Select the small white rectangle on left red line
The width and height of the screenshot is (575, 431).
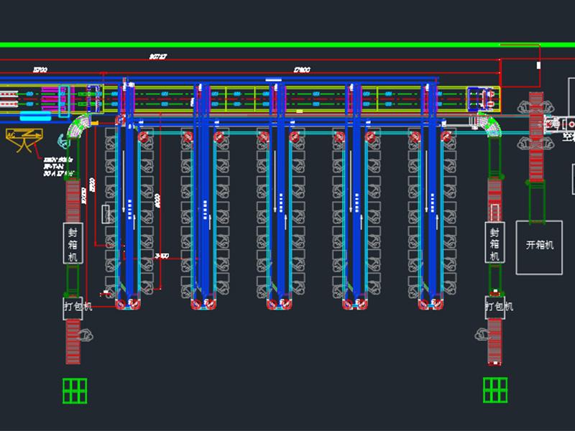[x=105, y=213]
